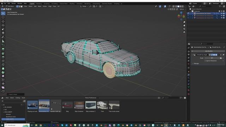Screen dimensions: 226x127
Task: Select the Rotate tool in left toolbar
Action: (3, 25)
